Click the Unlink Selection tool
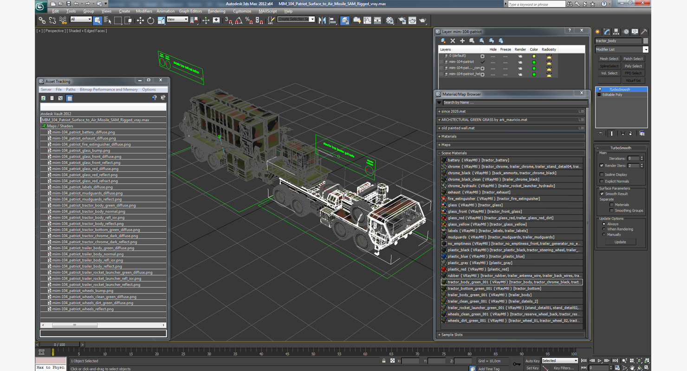The width and height of the screenshot is (687, 371). tap(52, 20)
